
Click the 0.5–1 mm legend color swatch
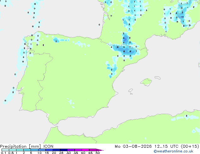13,150
